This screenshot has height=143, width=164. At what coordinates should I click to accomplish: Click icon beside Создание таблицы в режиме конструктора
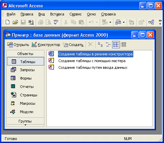(51, 54)
